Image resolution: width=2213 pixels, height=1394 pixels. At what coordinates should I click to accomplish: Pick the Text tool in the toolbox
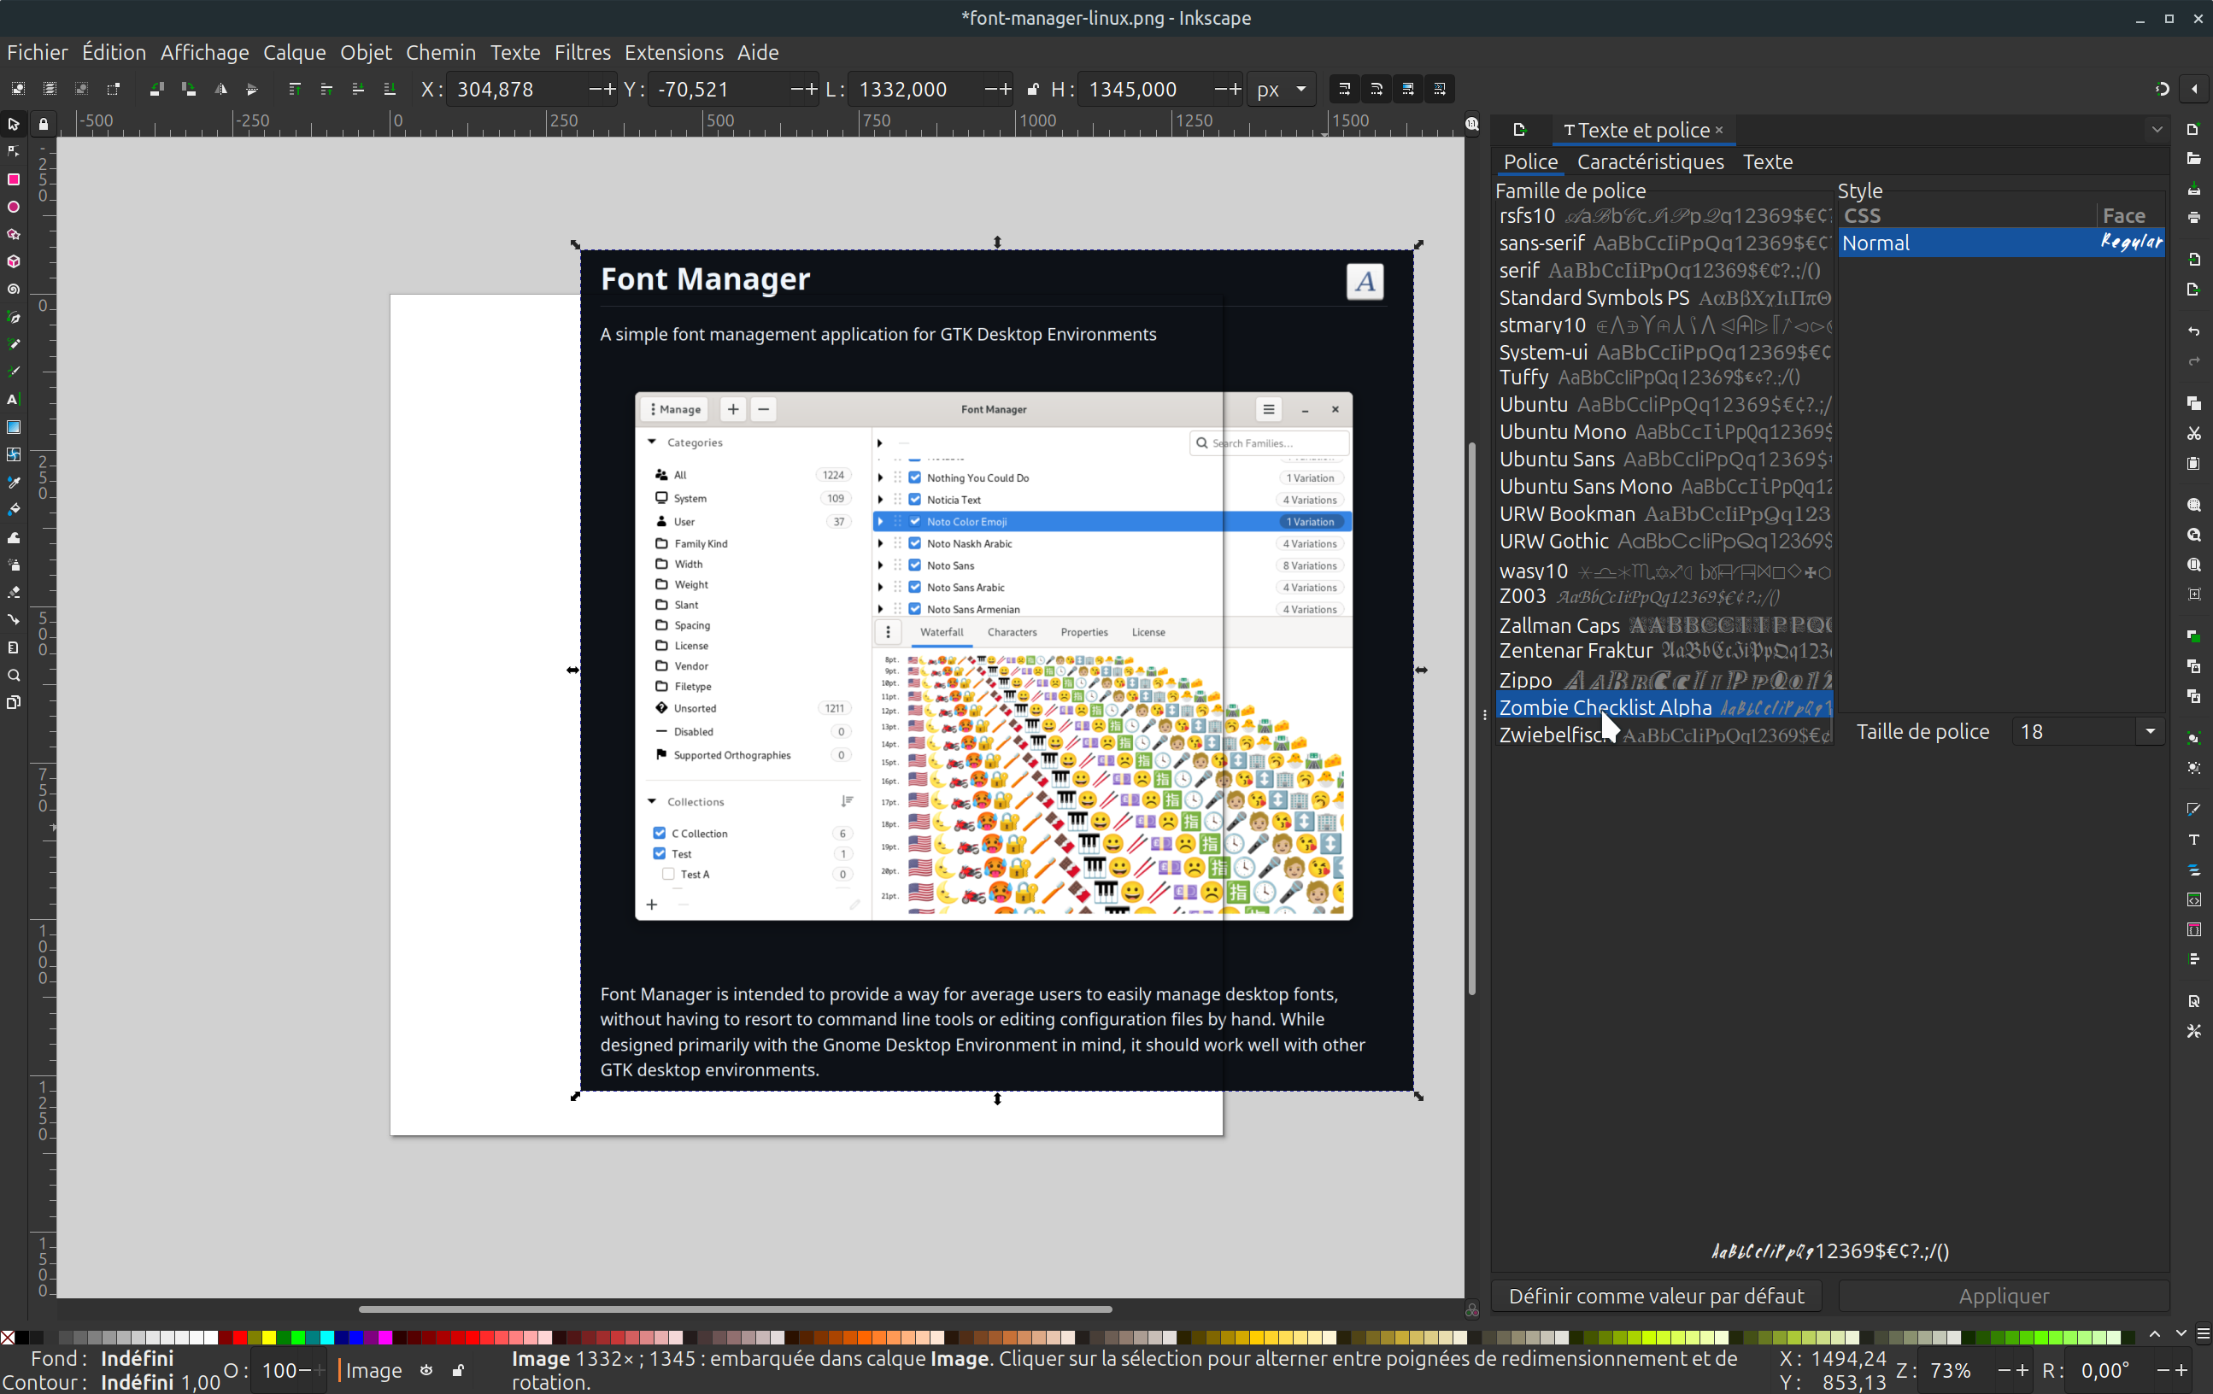pos(14,400)
